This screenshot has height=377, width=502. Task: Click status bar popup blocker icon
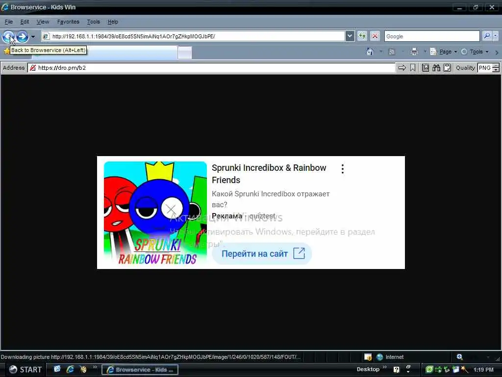coord(368,357)
